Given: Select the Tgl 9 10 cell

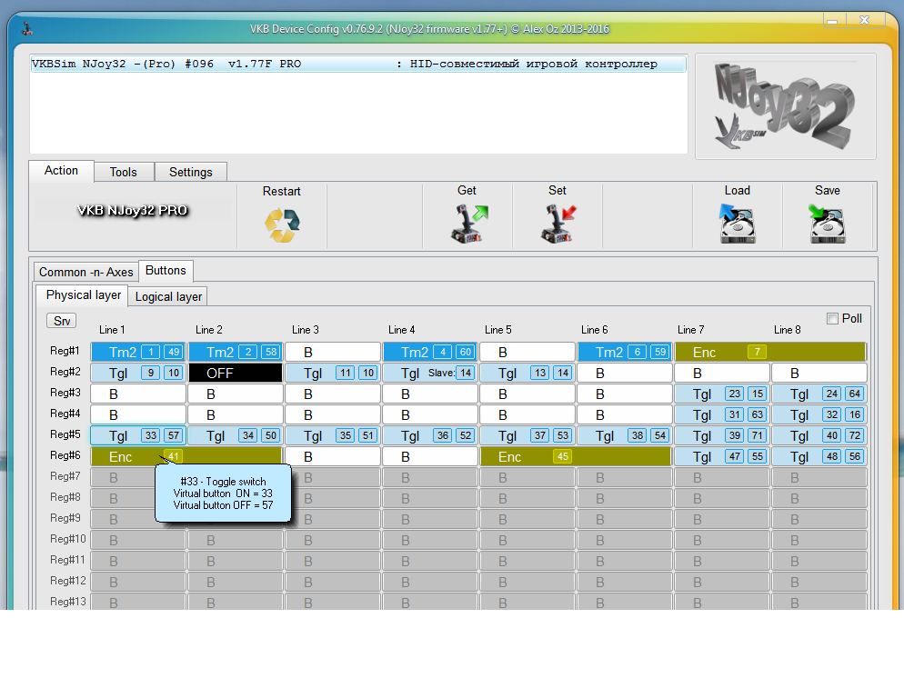Looking at the screenshot, I should (138, 373).
